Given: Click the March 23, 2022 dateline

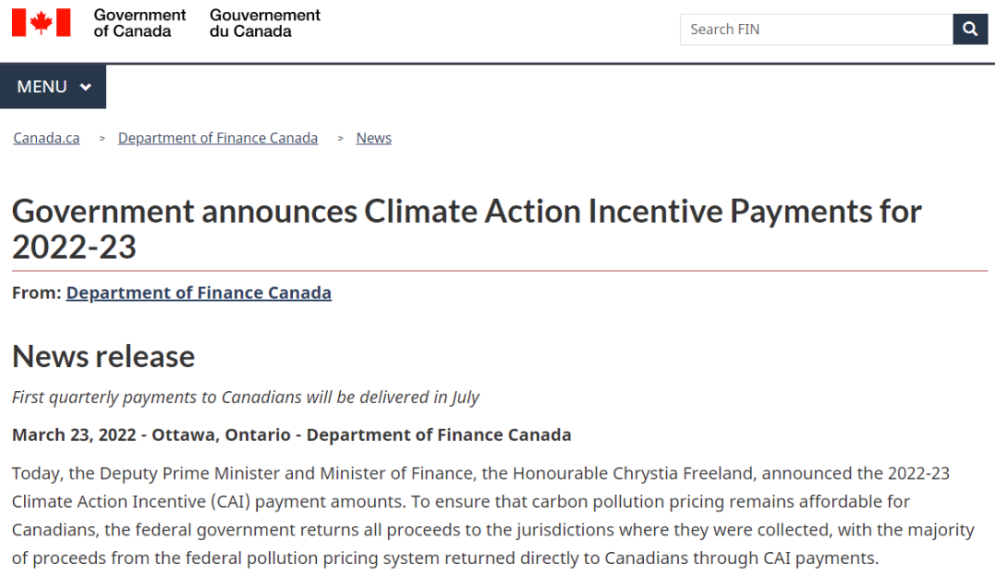Looking at the screenshot, I should coord(291,434).
